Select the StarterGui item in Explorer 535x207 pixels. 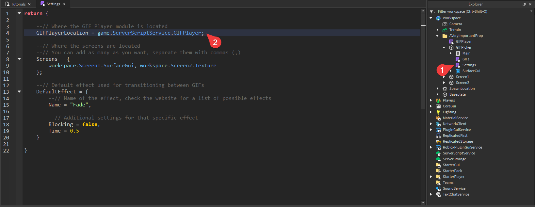click(x=451, y=165)
